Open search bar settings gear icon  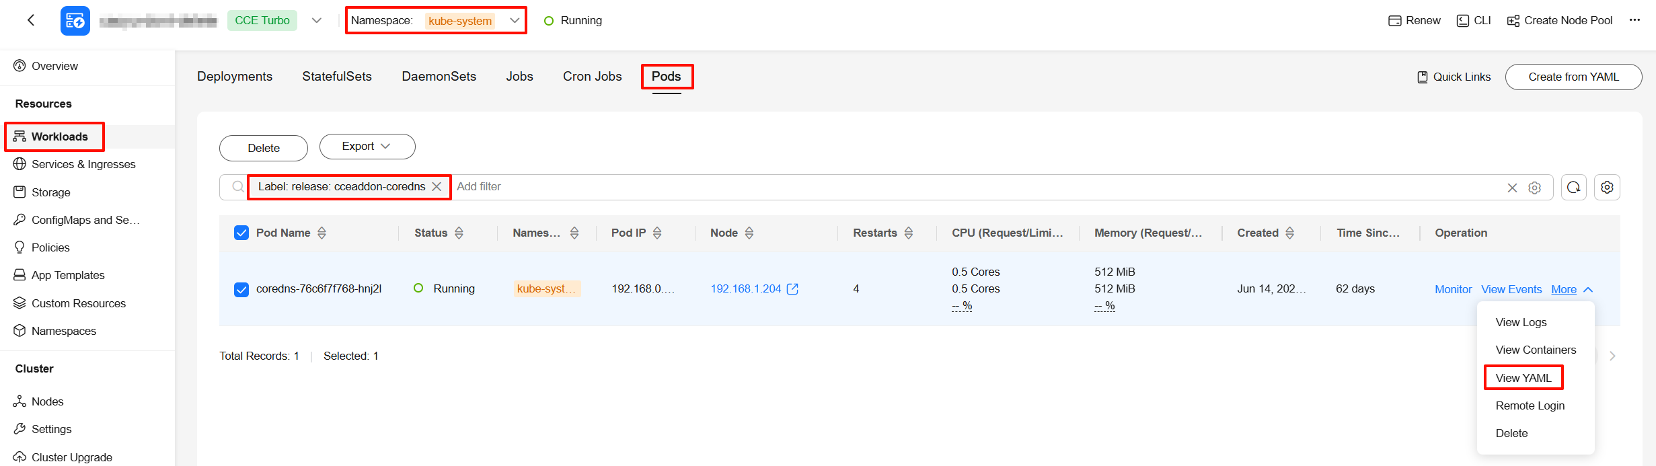pos(1534,188)
